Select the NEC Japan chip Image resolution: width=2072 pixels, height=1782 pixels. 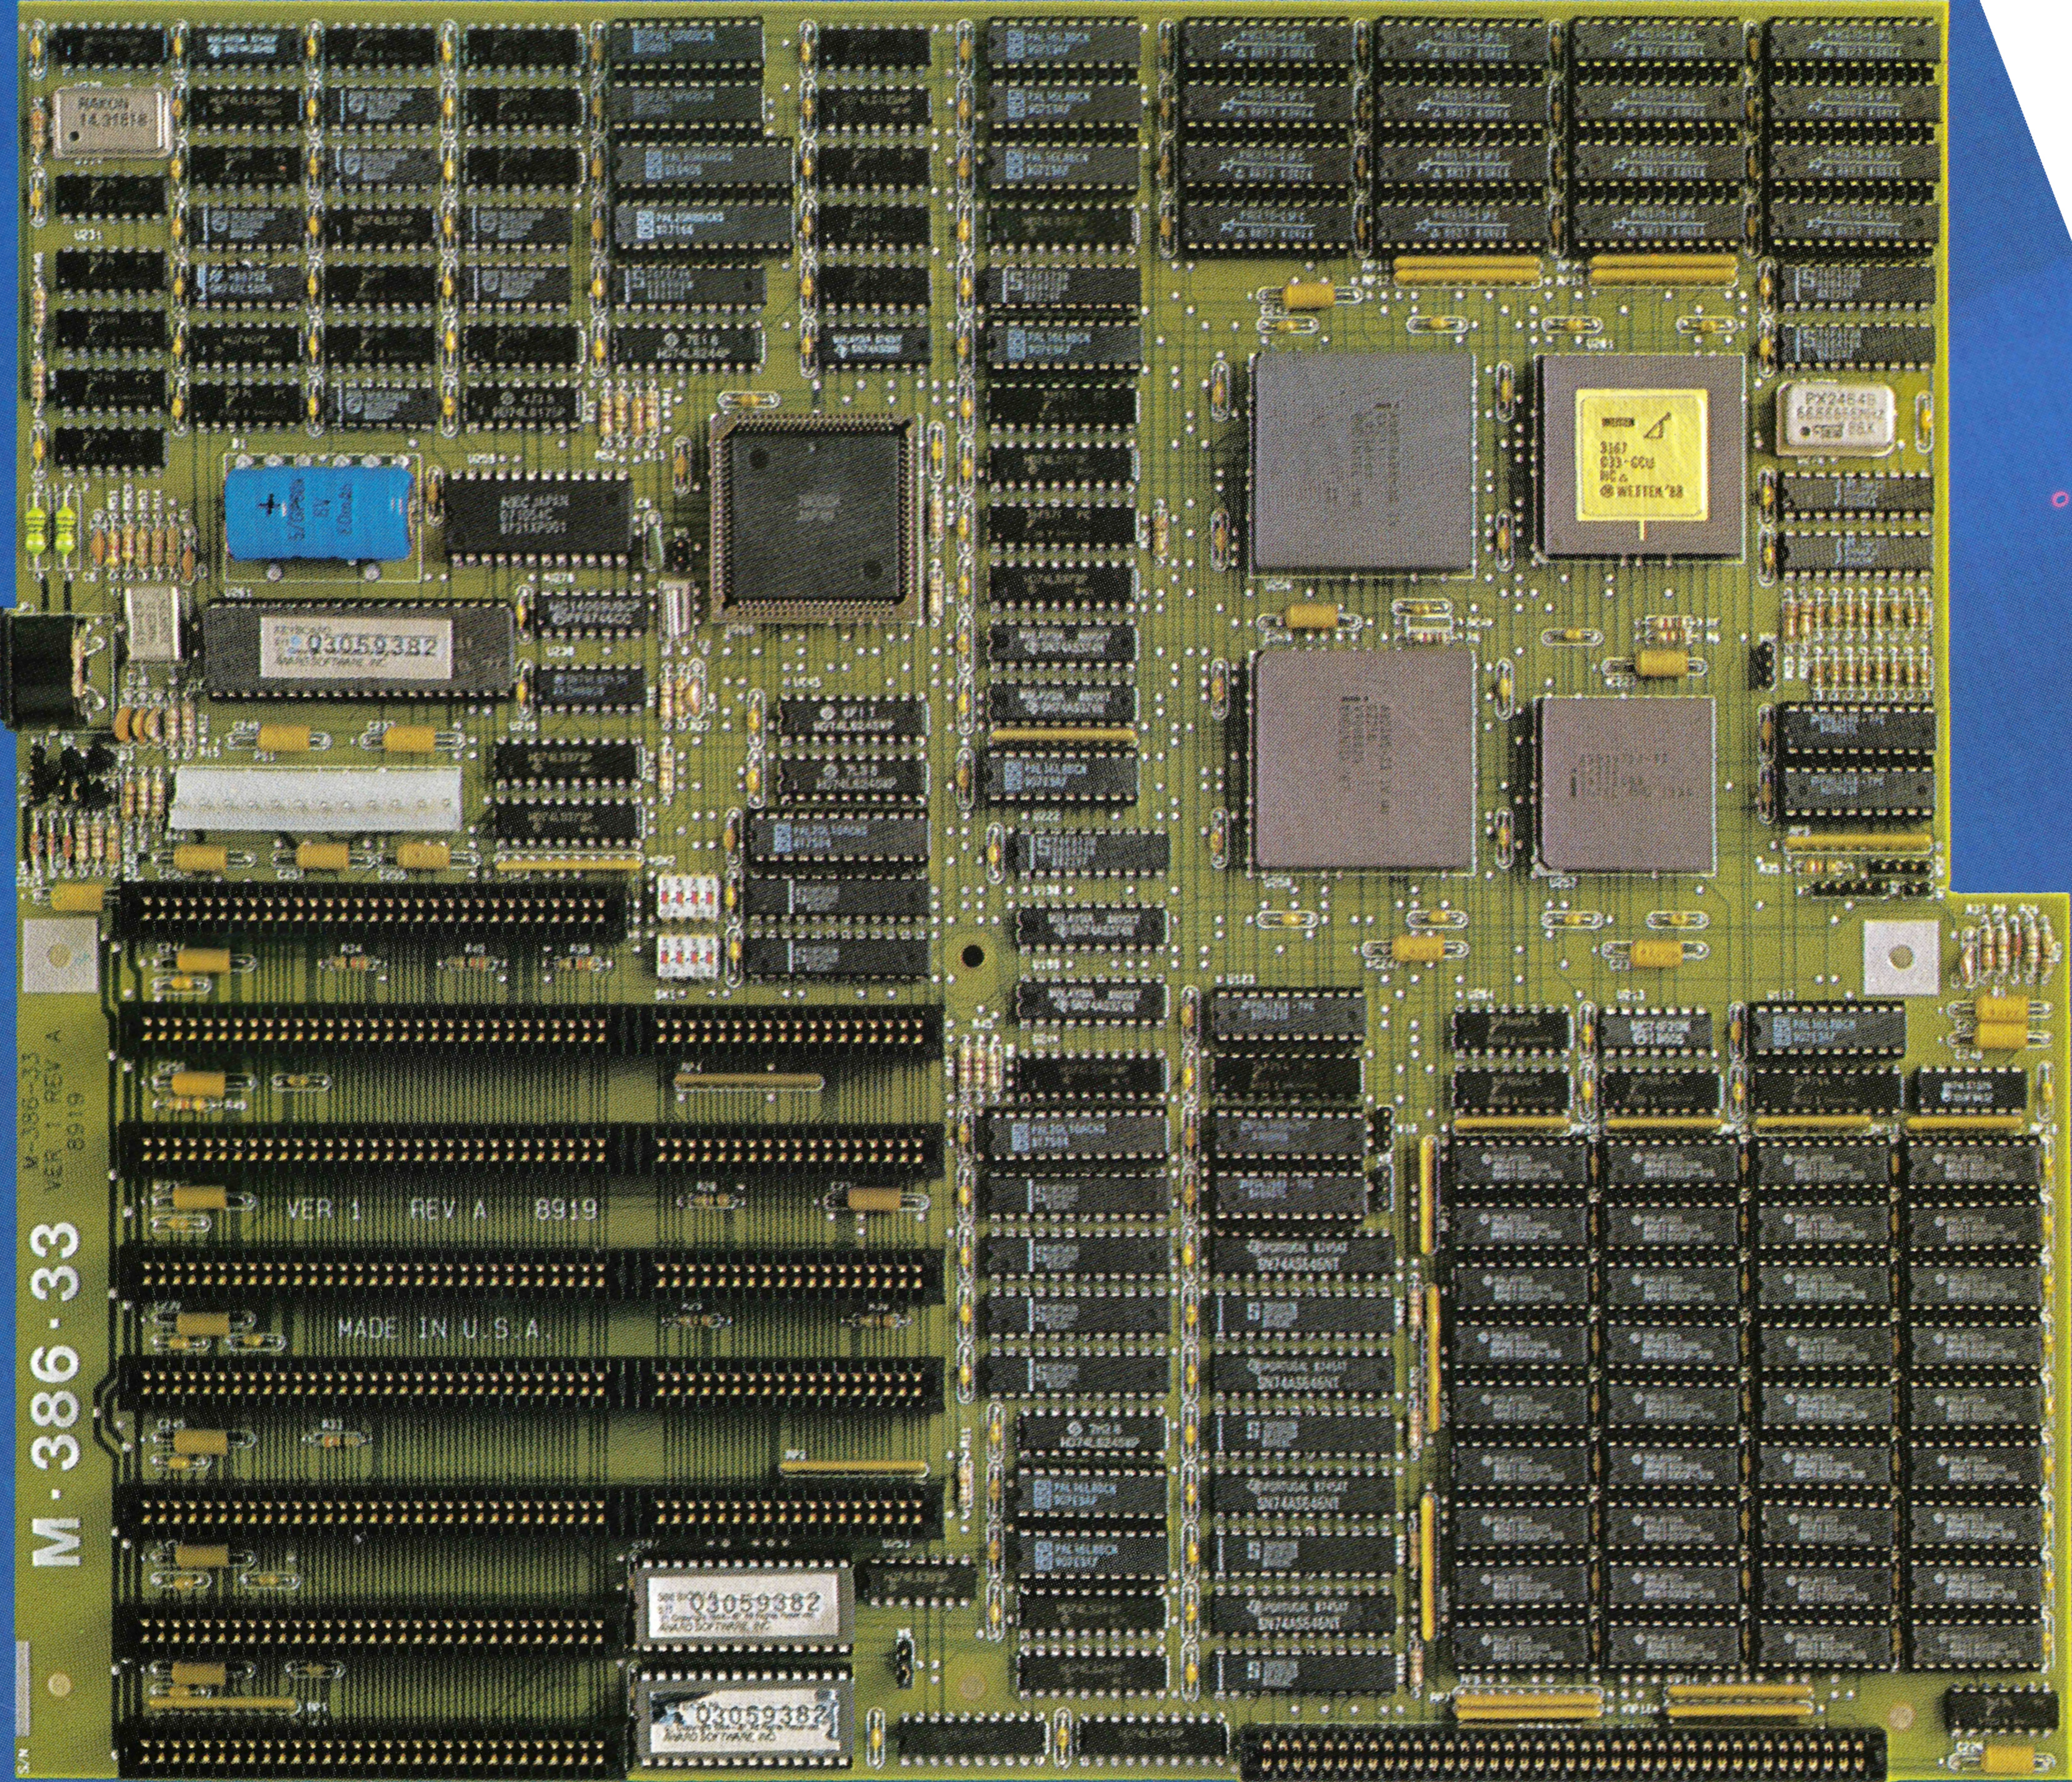pos(538,516)
